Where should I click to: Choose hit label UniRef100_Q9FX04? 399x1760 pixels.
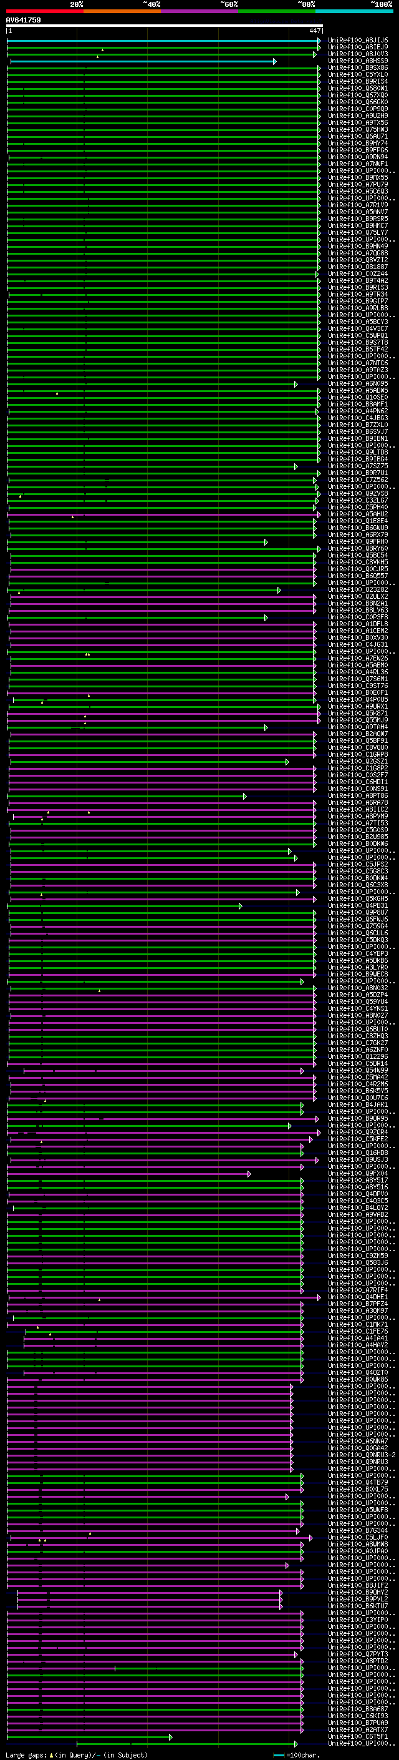358,1173
